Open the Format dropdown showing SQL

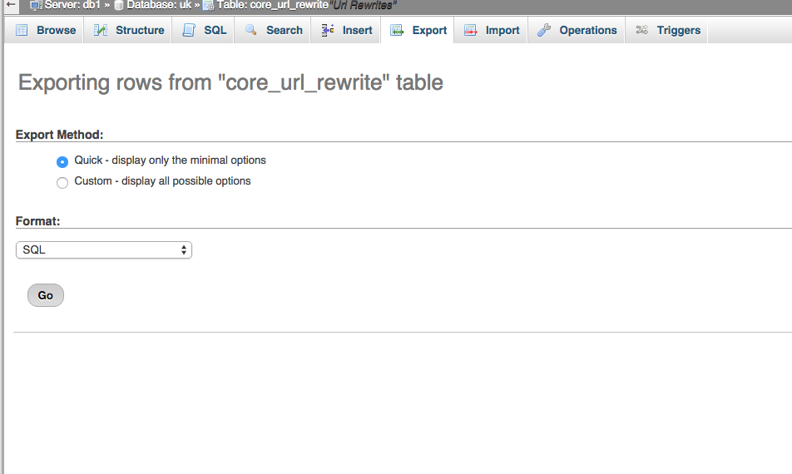104,249
